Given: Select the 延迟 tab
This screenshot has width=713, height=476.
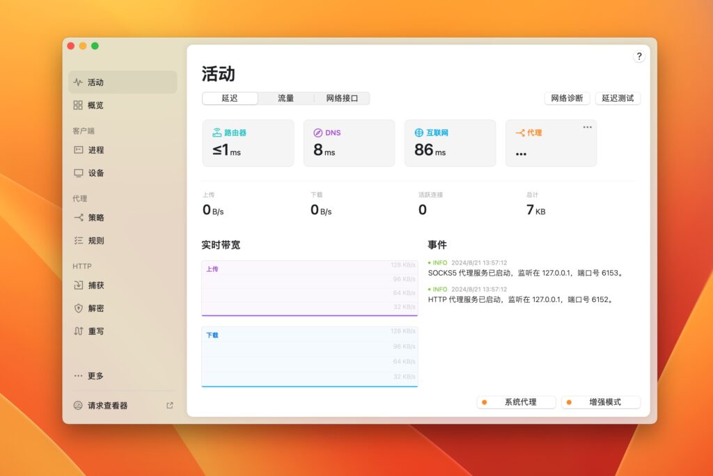Looking at the screenshot, I should pos(229,98).
